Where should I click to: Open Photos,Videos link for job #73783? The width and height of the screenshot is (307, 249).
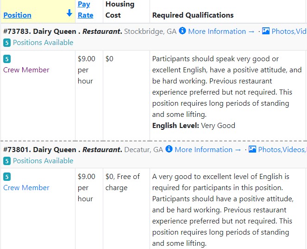(x=289, y=32)
